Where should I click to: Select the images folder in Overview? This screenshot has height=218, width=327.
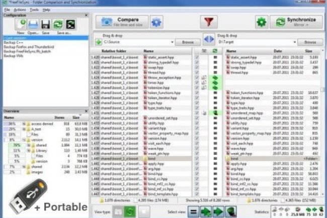tap(37, 172)
